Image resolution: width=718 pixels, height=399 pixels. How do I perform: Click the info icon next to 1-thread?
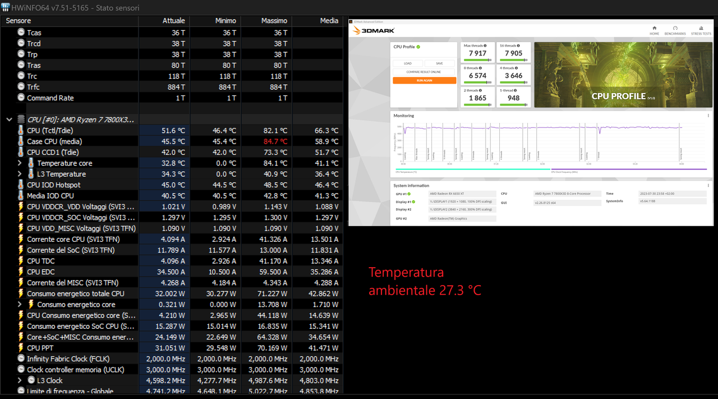click(x=515, y=90)
